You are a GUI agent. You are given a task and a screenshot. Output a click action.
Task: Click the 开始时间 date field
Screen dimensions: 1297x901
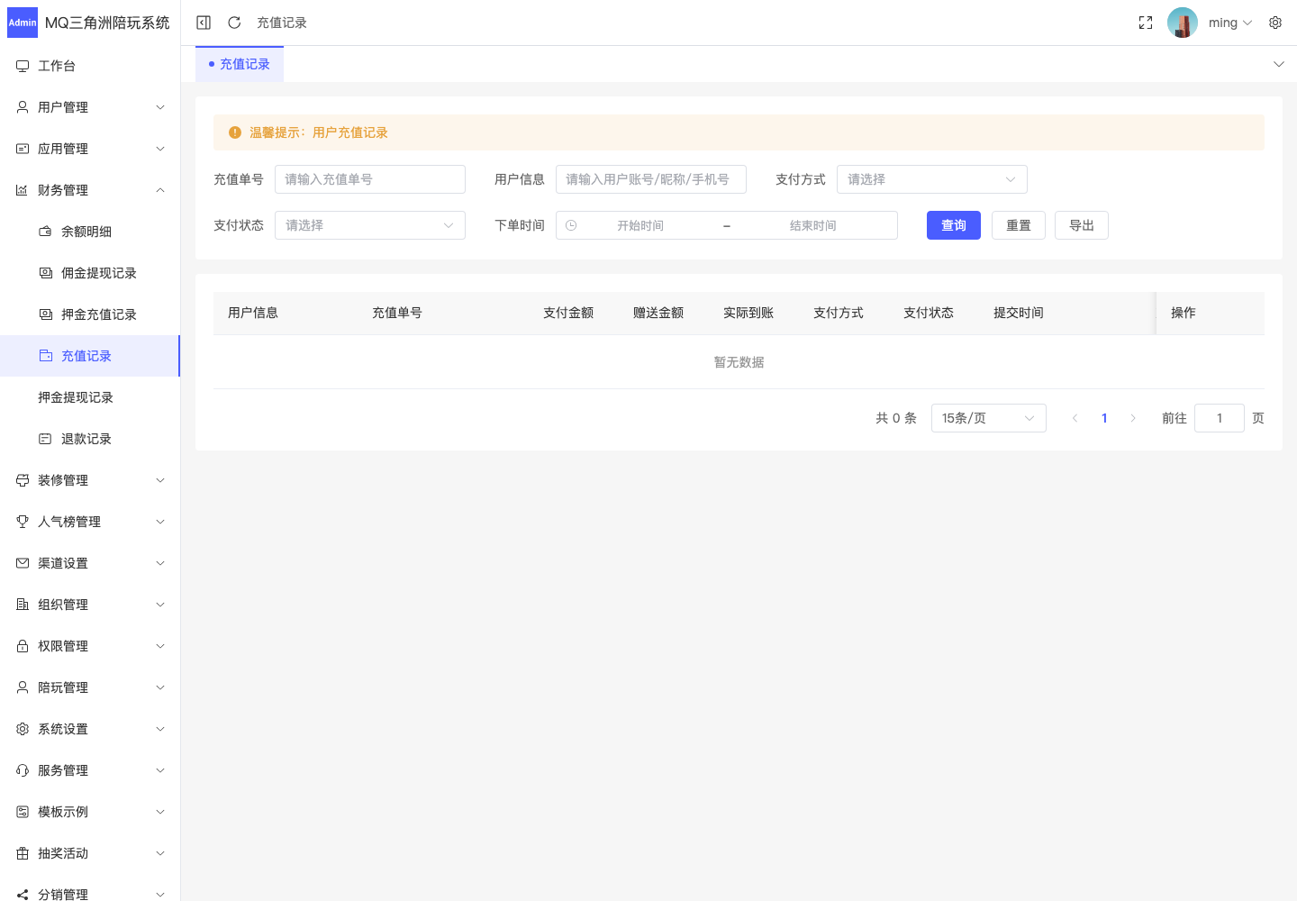[x=640, y=225]
